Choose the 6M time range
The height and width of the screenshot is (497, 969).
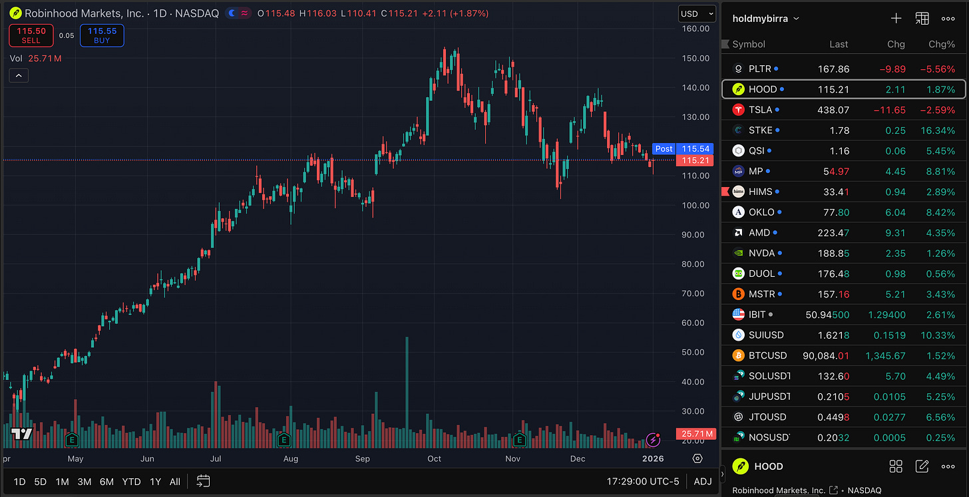[106, 481]
